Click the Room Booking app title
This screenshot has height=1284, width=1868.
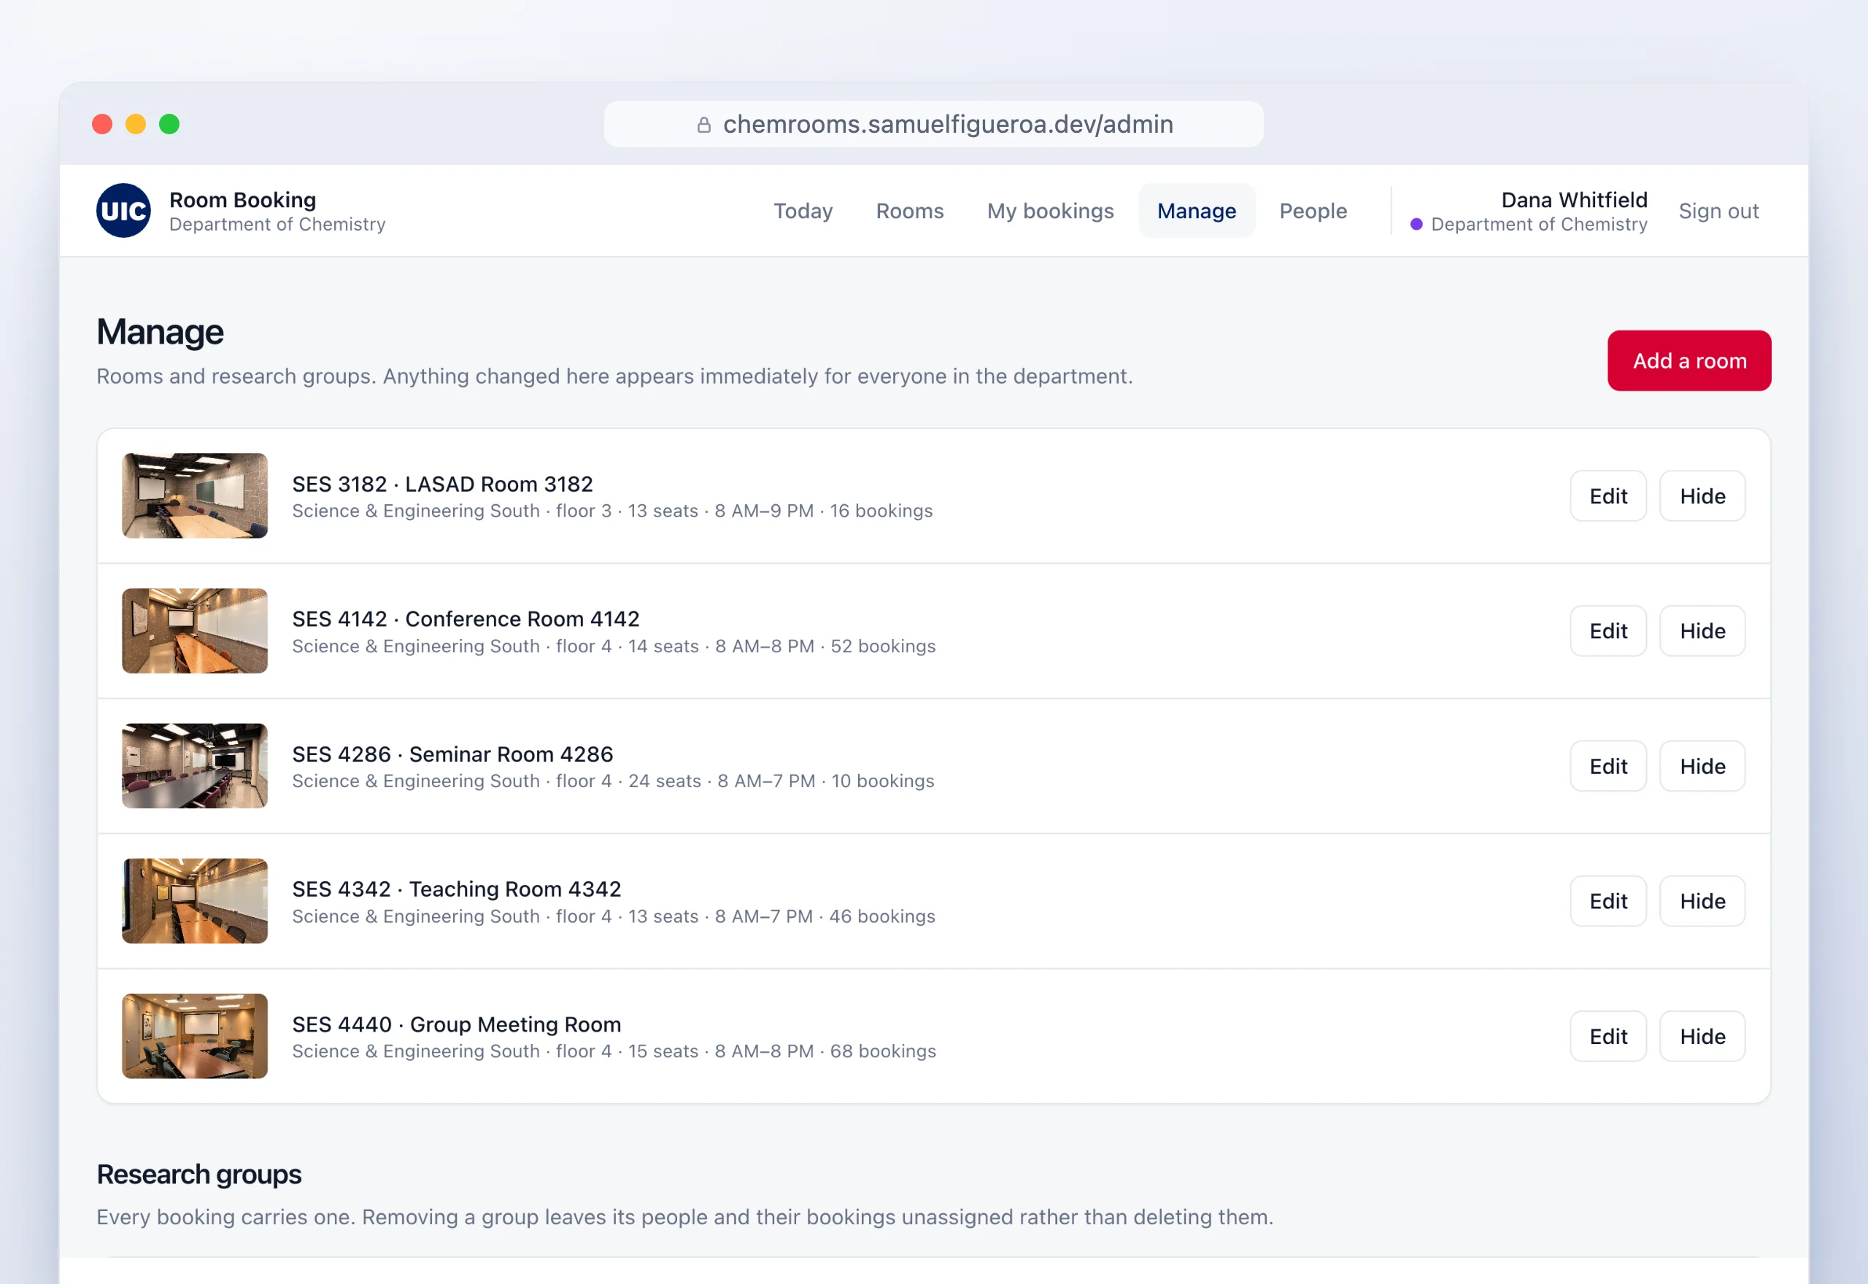(x=242, y=199)
